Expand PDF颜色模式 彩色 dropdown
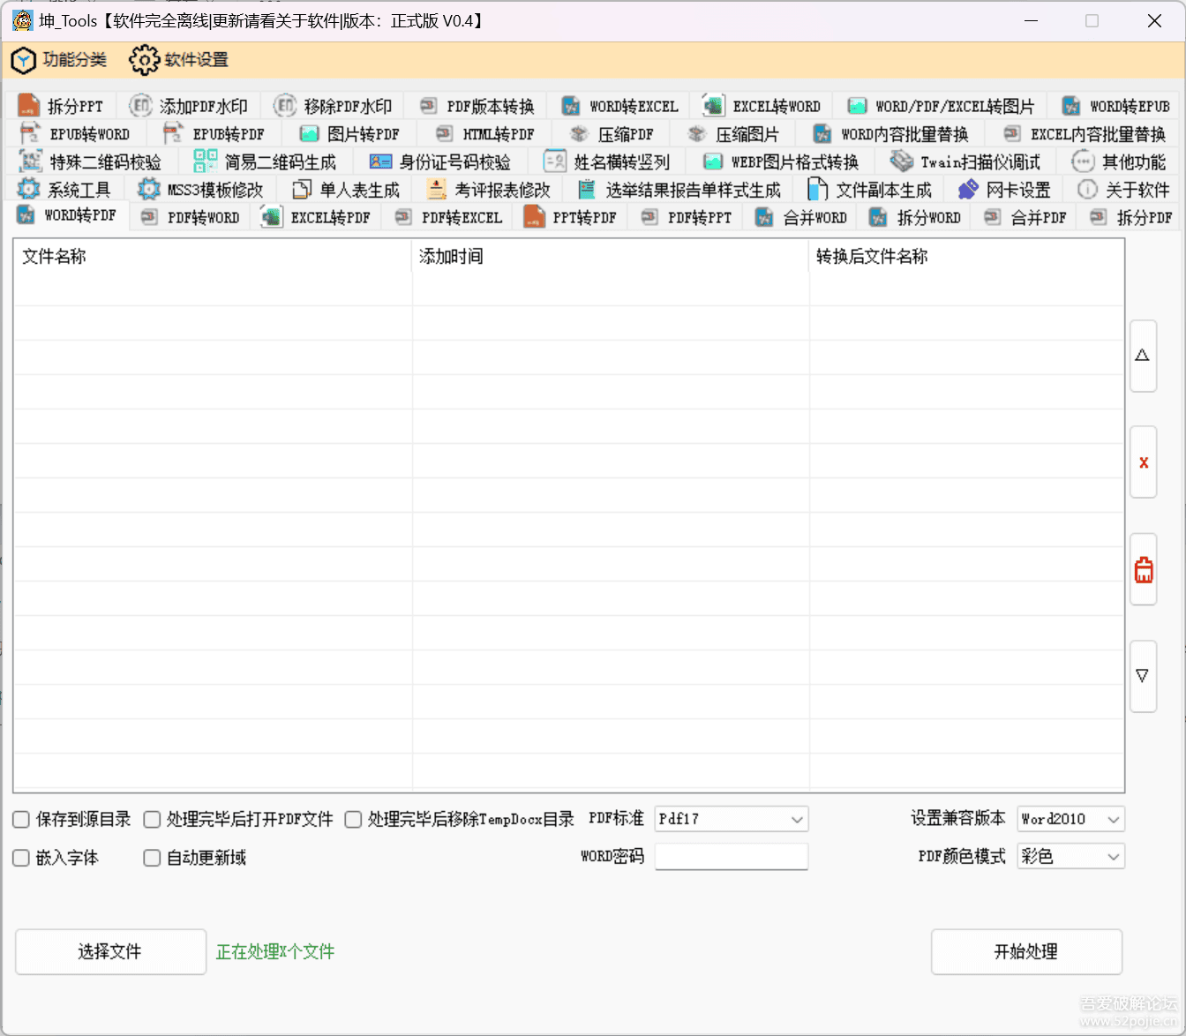 pyautogui.click(x=1113, y=857)
